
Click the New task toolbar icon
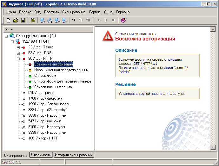(8, 20)
